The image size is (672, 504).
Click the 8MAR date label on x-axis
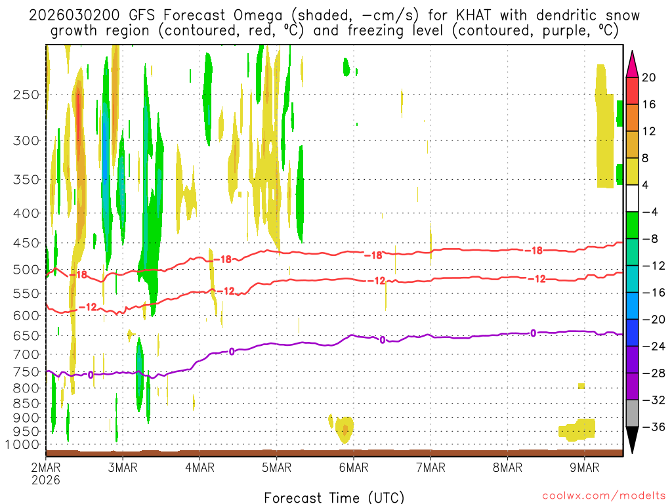[507, 467]
